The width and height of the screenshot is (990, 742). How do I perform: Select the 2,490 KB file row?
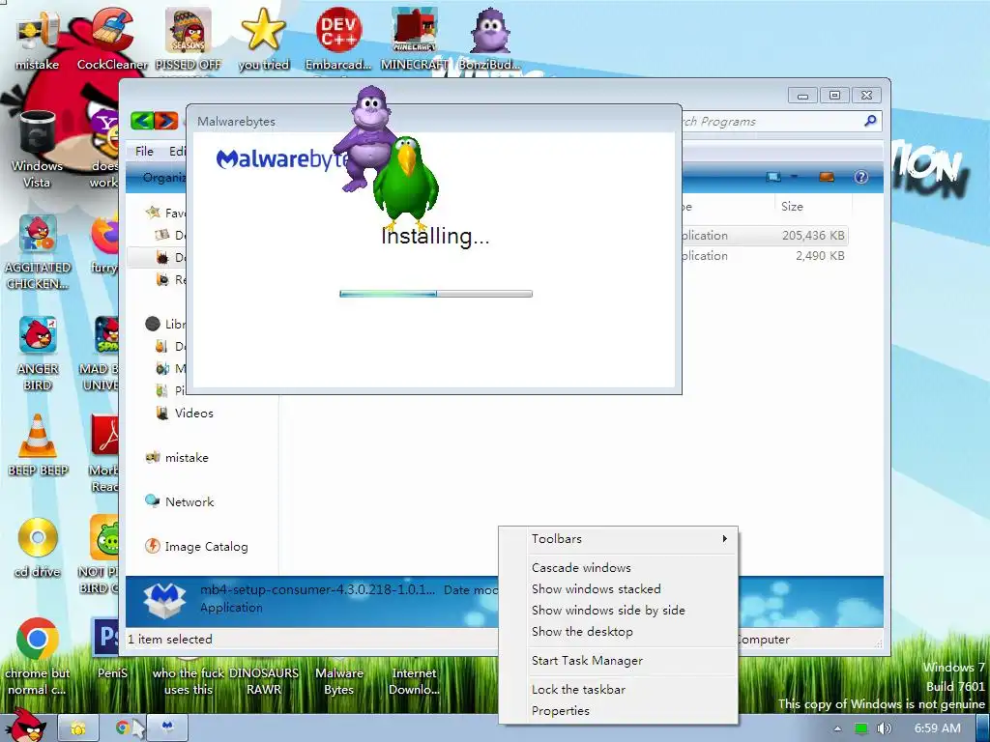click(x=764, y=255)
